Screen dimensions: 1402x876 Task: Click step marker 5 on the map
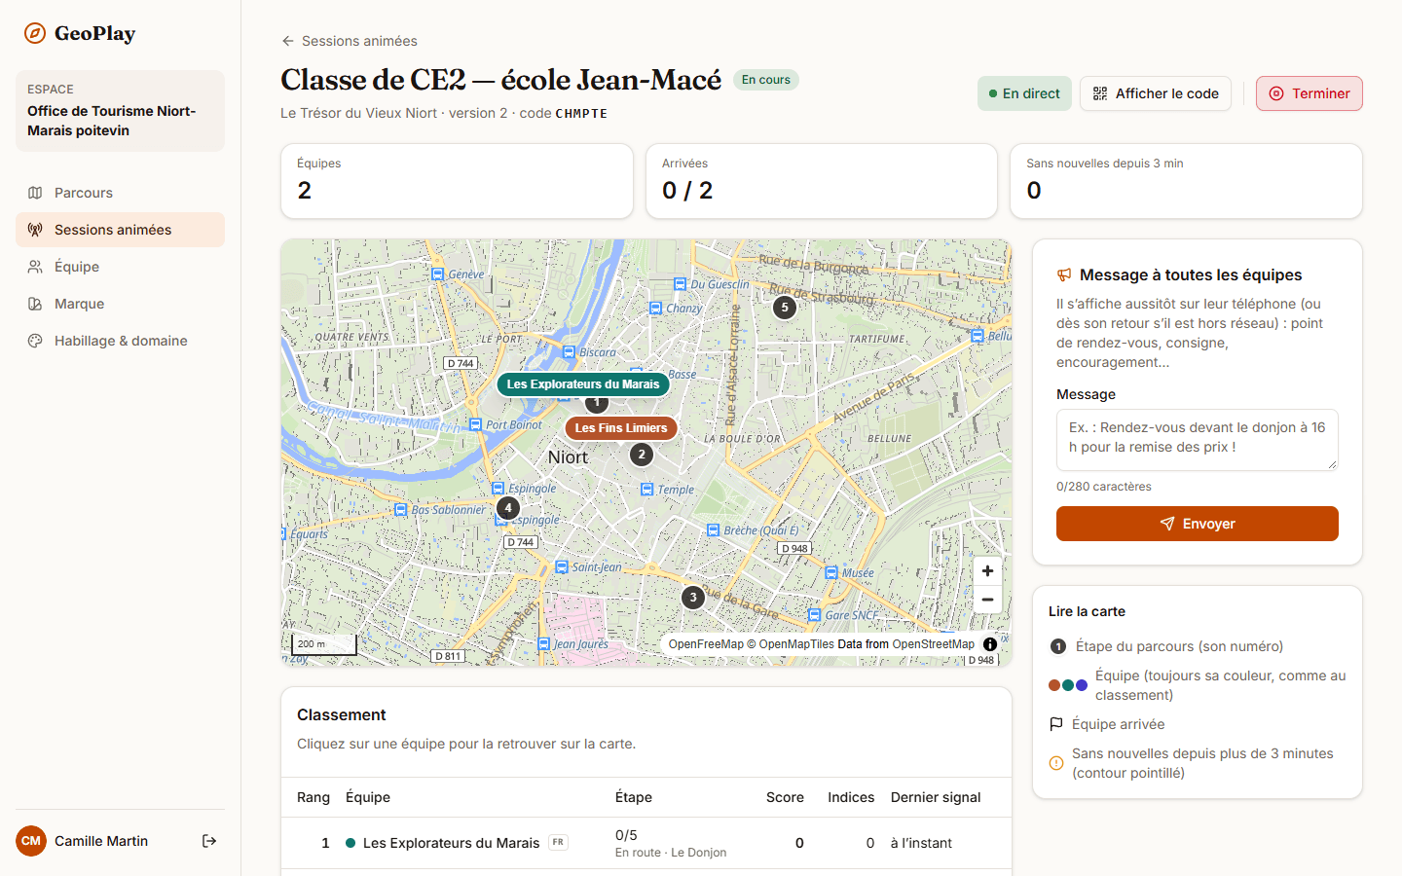click(x=785, y=308)
